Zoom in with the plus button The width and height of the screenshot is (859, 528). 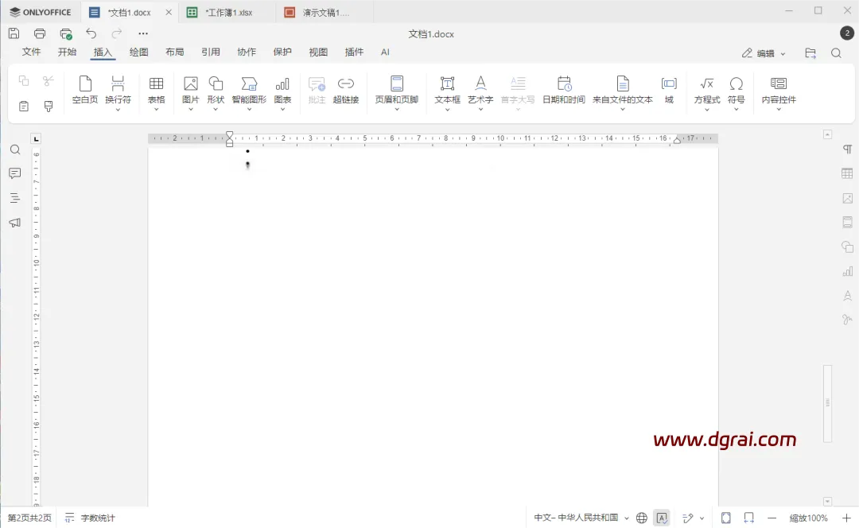(846, 518)
